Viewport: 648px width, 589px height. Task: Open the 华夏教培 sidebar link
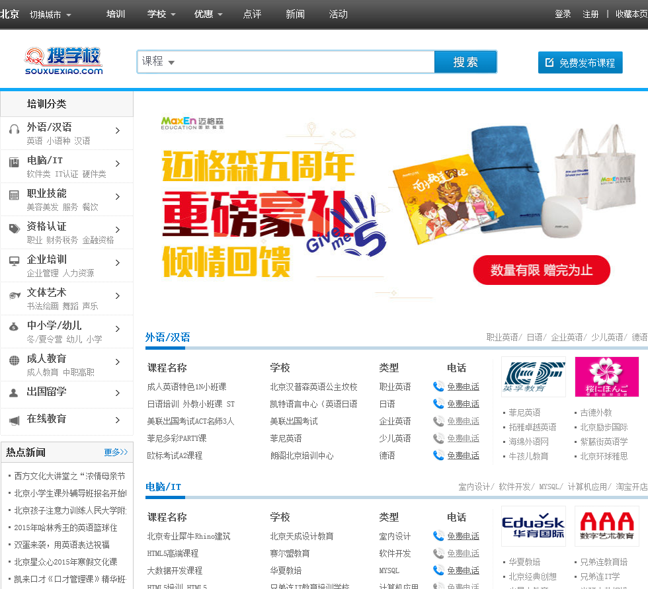coord(524,562)
